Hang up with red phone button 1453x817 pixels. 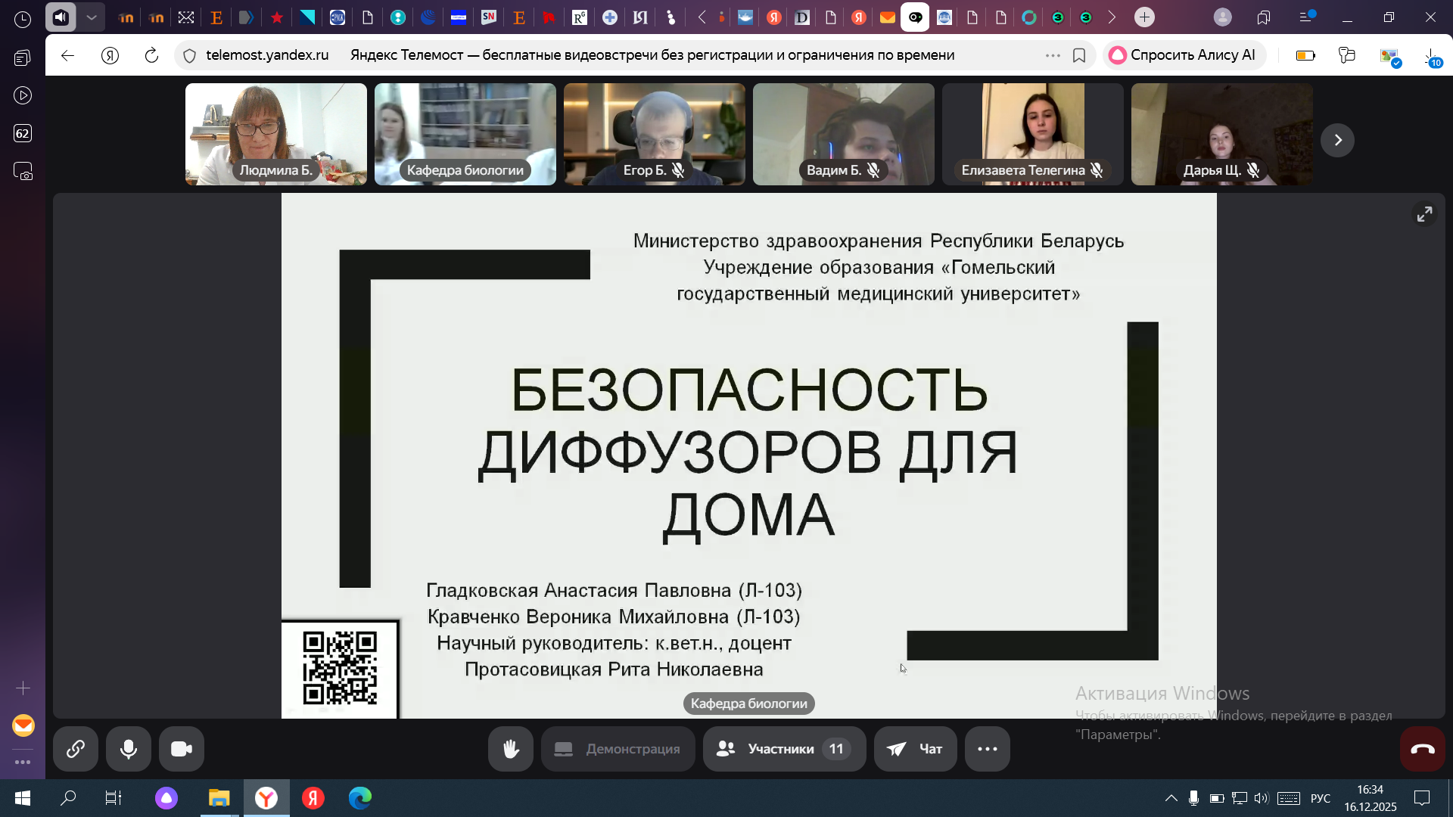pyautogui.click(x=1422, y=749)
